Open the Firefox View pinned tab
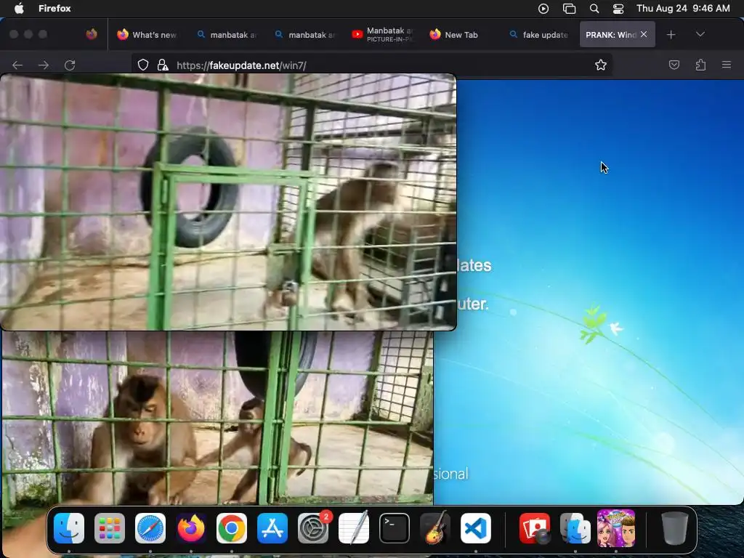Viewport: 744px width, 558px height. pyautogui.click(x=92, y=34)
